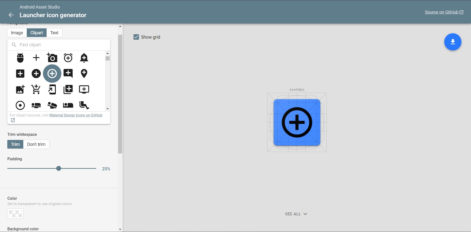Open the Source on GitHub link
This screenshot has width=471, height=232.
pyautogui.click(x=444, y=12)
